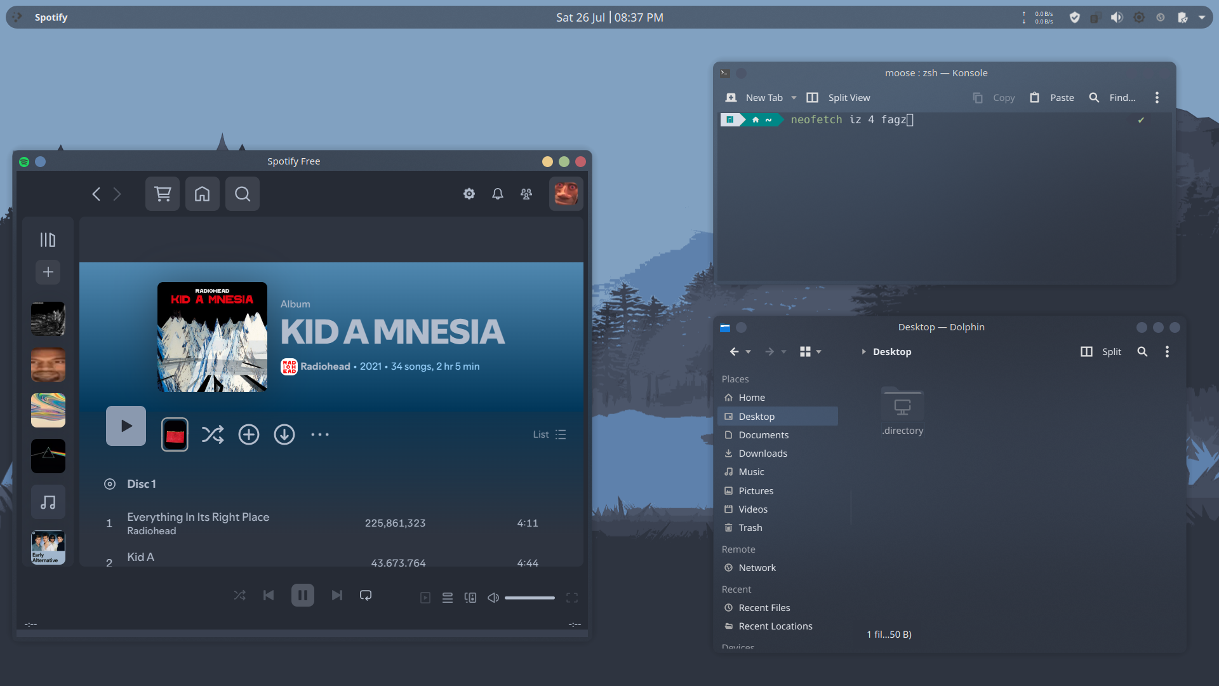Image resolution: width=1219 pixels, height=686 pixels.
Task: Skip to next track
Action: pos(337,595)
